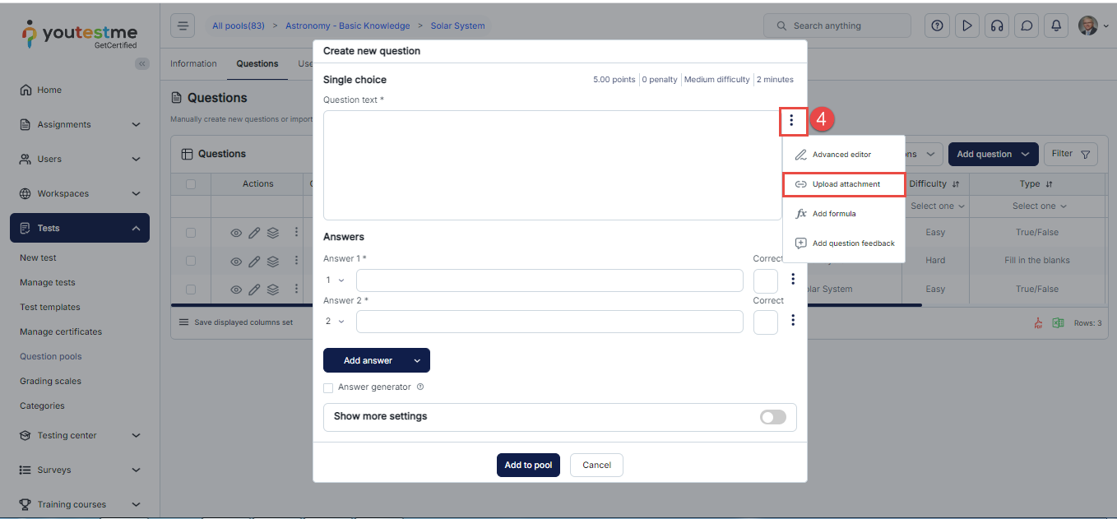
Task: Open the chat bubble icon
Action: pyautogui.click(x=1027, y=25)
